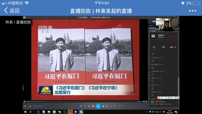Mute the player with the speaker icon
This screenshot has width=202, height=114.
coord(35,106)
